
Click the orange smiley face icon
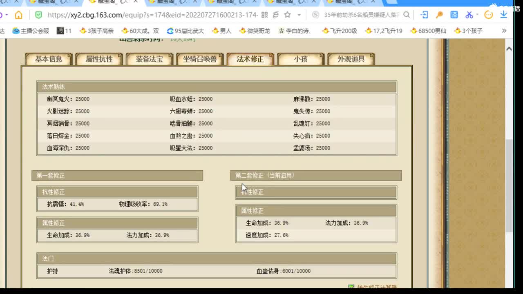[489, 15]
